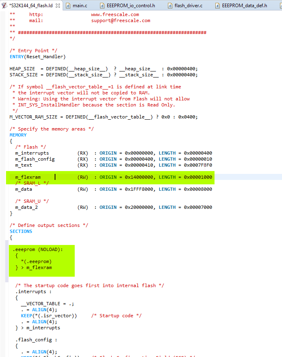Click the '} > m_flexram' output line
This screenshot has width=282, height=357.
tap(33, 267)
